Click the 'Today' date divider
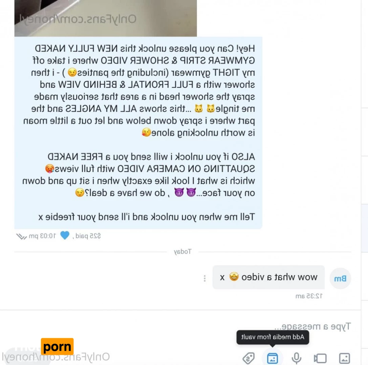The width and height of the screenshot is (368, 365). 182,252
